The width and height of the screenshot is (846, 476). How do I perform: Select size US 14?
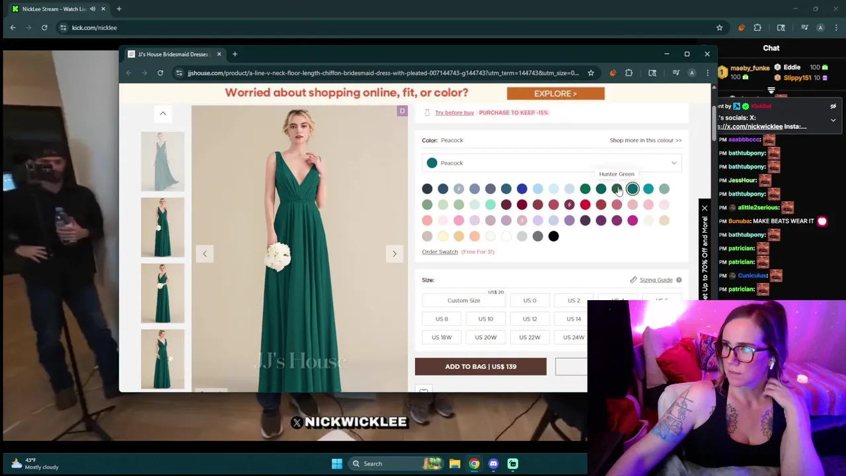pyautogui.click(x=574, y=319)
